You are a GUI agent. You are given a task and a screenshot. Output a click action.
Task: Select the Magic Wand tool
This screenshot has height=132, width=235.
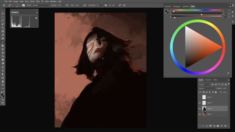pyautogui.click(x=3, y=24)
